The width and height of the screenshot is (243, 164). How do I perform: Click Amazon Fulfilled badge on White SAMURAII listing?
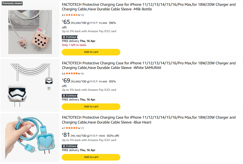click(69, 96)
